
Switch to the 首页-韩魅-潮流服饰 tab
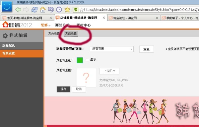click(x=24, y=18)
